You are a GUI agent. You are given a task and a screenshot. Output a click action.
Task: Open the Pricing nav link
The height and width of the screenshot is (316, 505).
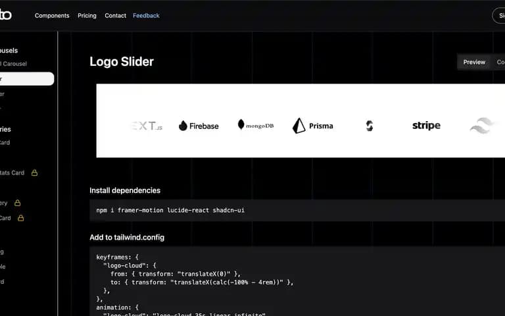point(87,16)
